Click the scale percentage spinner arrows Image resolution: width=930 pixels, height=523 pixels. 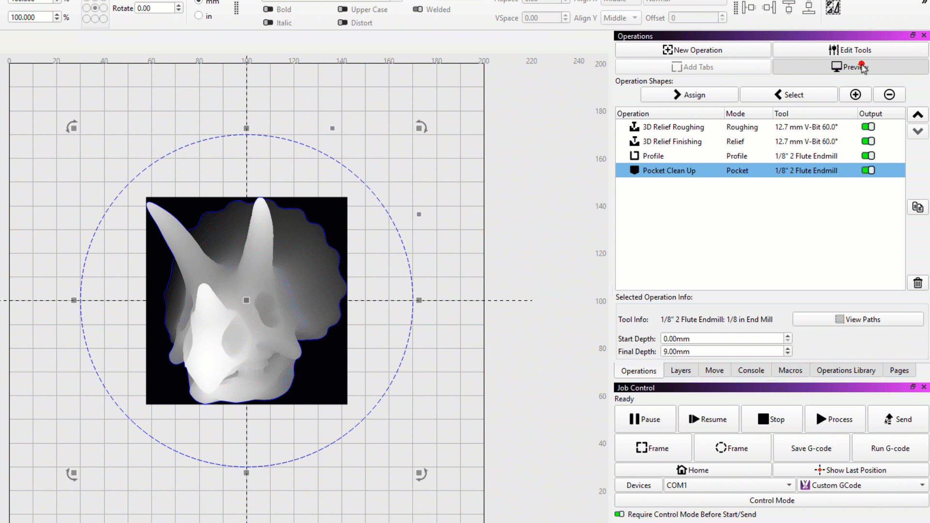[x=57, y=17]
